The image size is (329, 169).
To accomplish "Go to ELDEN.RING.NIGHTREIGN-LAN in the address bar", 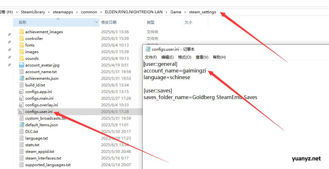I will pos(133,12).
